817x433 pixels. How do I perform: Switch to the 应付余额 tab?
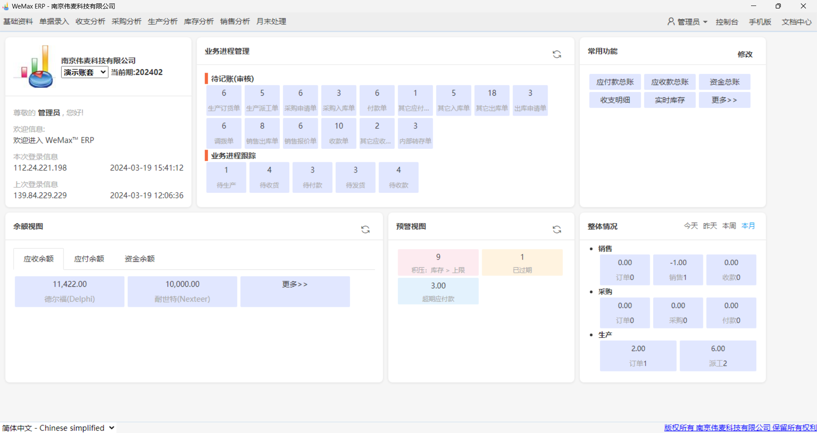[x=89, y=259]
